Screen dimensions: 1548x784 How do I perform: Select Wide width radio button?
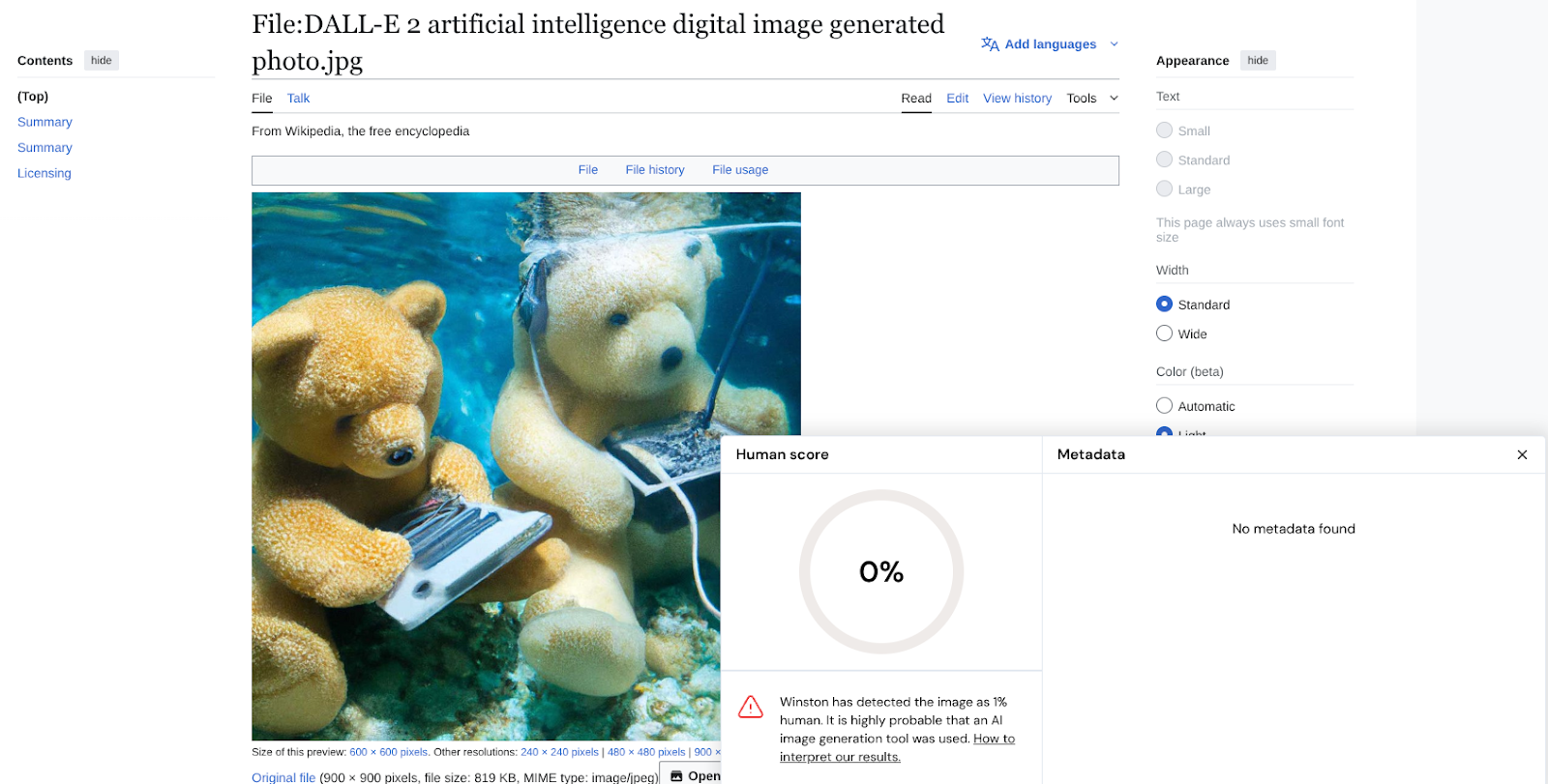1164,333
